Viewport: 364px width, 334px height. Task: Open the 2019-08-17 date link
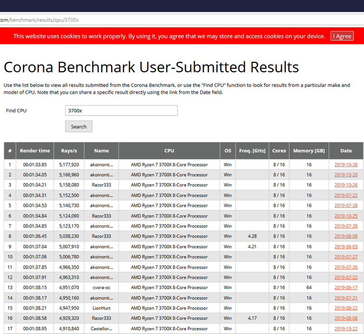tap(346, 288)
